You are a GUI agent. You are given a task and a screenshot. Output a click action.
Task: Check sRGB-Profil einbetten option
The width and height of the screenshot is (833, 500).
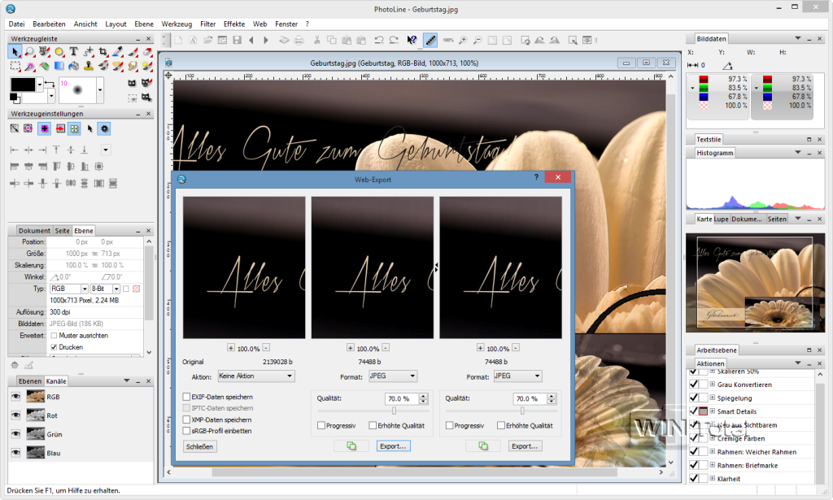click(187, 431)
